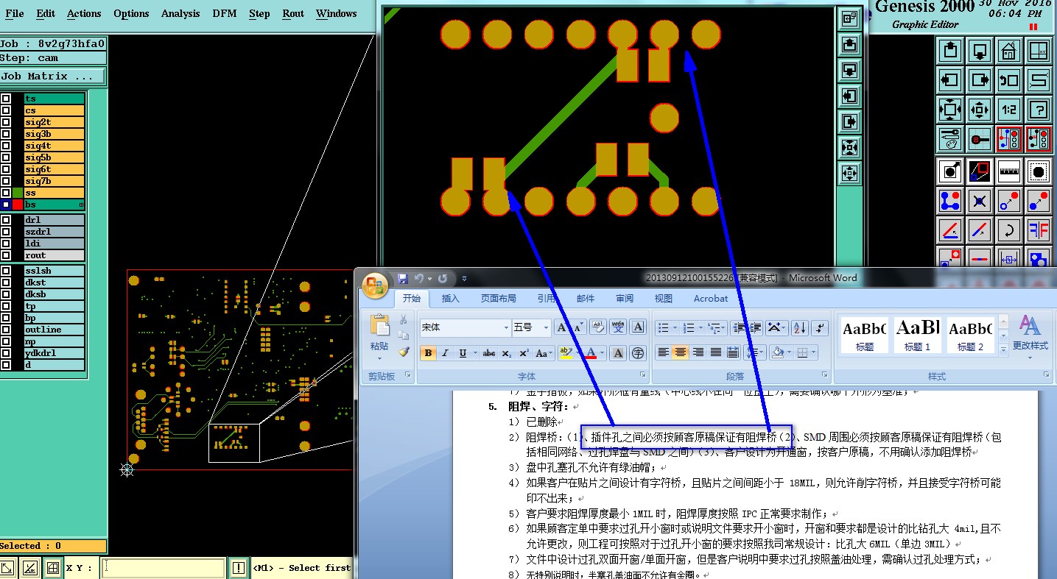The width and height of the screenshot is (1057, 579).
Task: Click the 1:2 zoom scale icon
Action: [x=1009, y=109]
